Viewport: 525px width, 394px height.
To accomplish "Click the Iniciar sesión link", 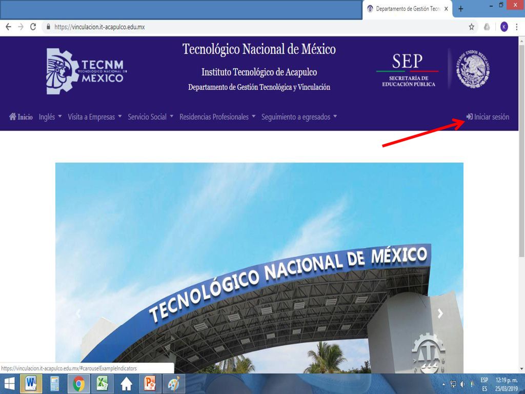I will pos(488,116).
